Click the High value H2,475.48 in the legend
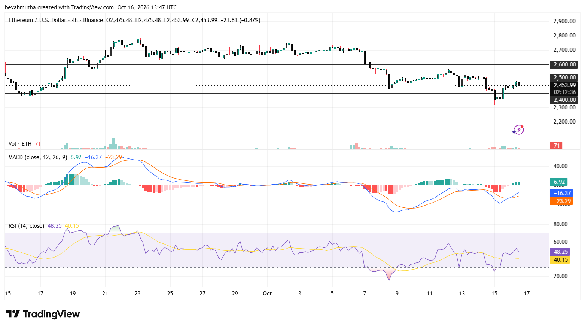 [x=148, y=20]
